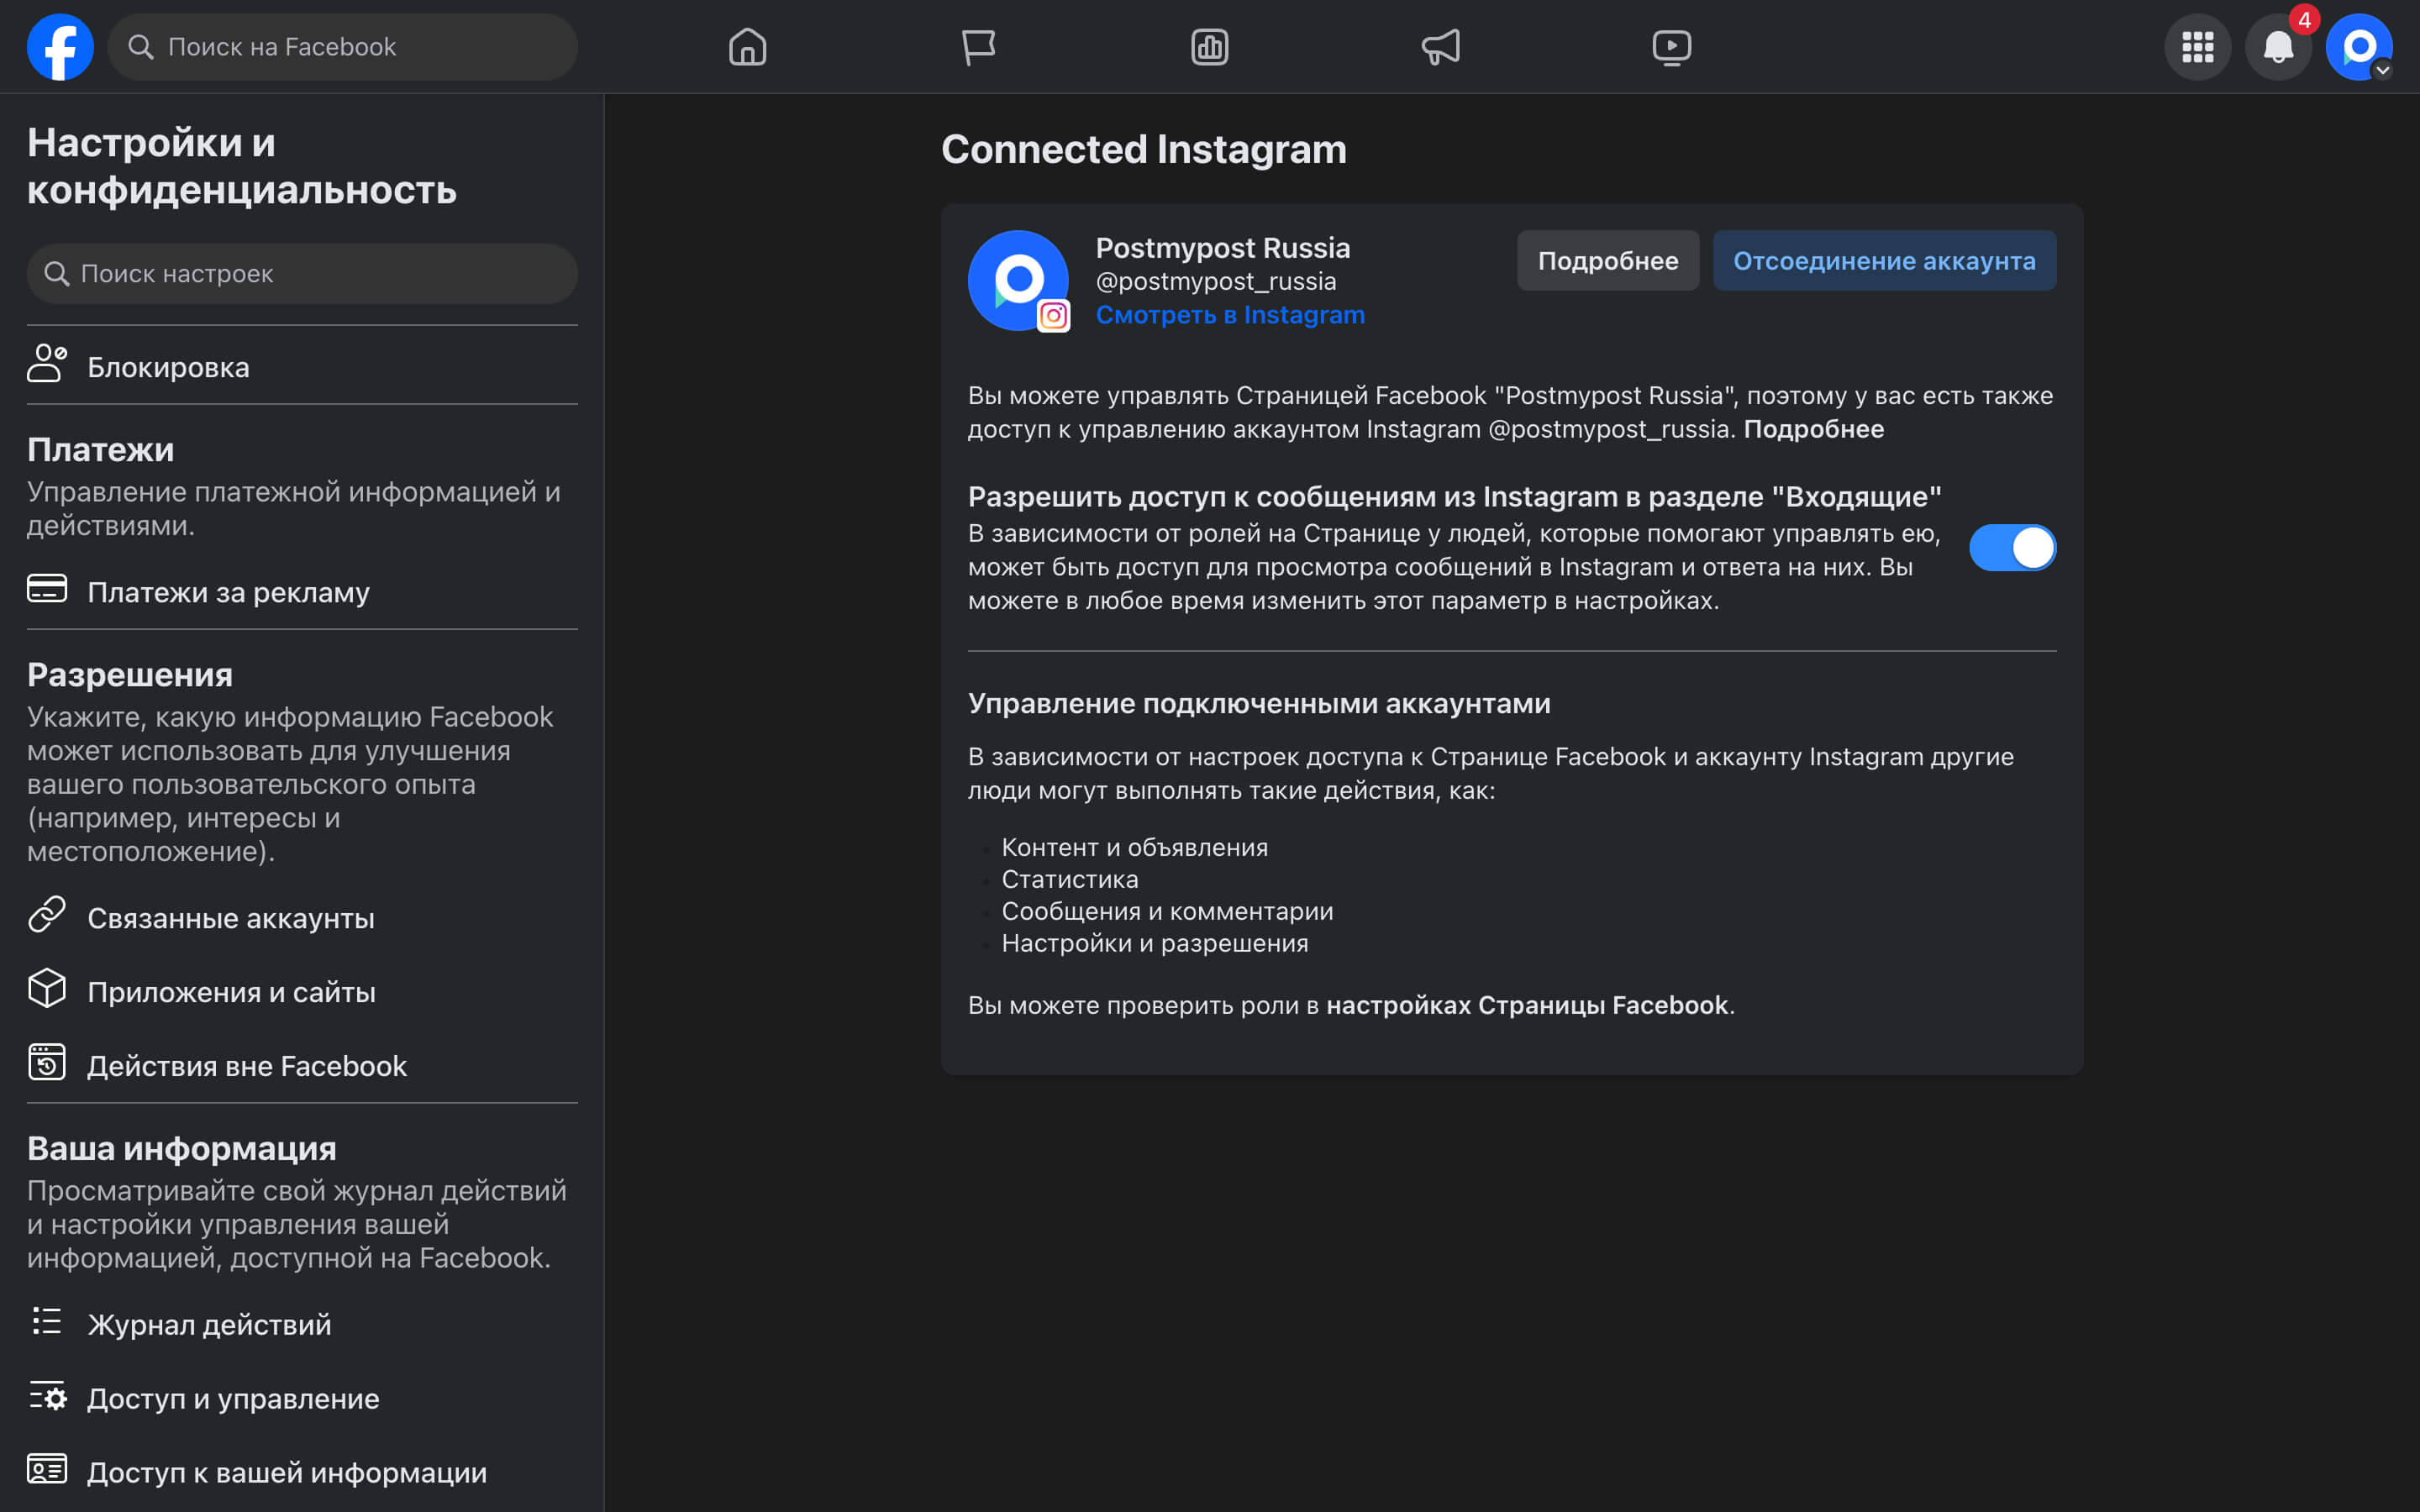Screen dimensions: 2420x1512
Task: Open the Watch video icon
Action: click(x=1671, y=47)
